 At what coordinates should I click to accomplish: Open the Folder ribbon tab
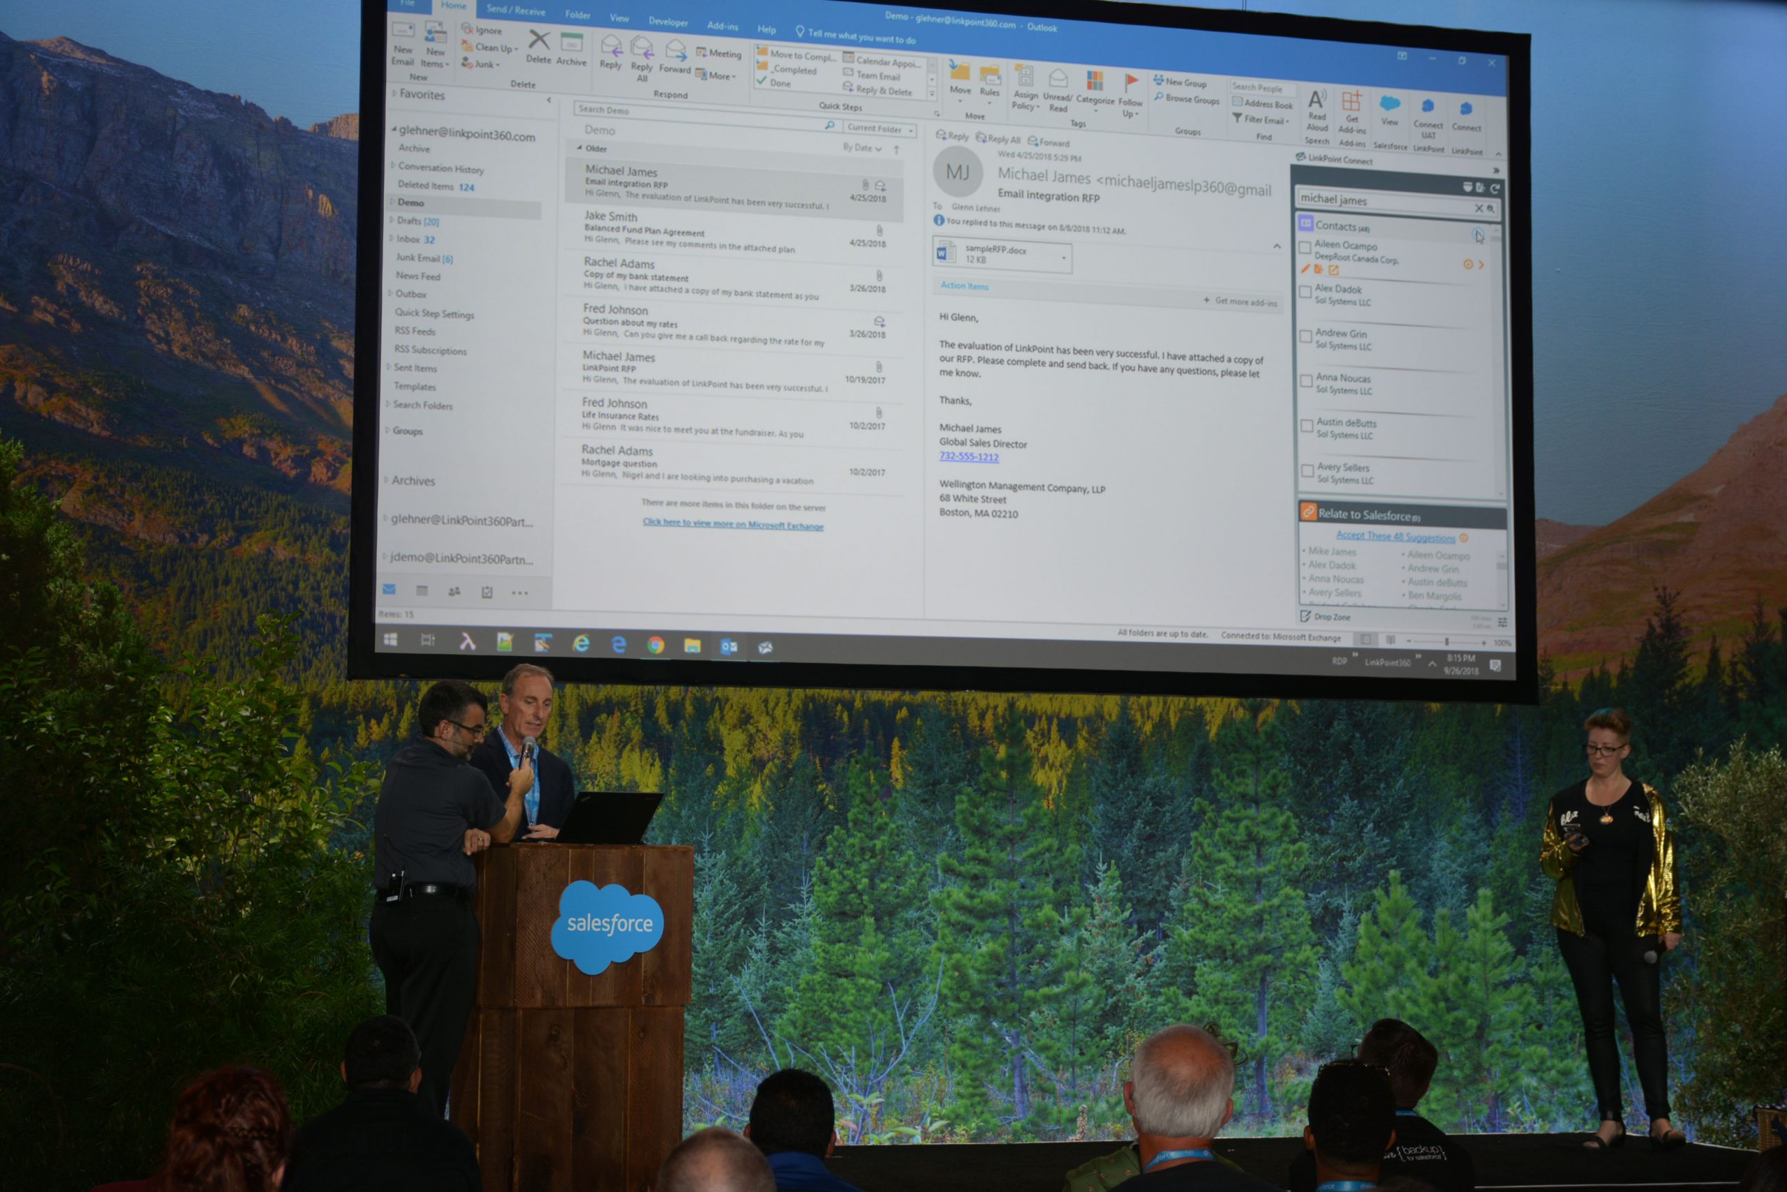(x=577, y=15)
